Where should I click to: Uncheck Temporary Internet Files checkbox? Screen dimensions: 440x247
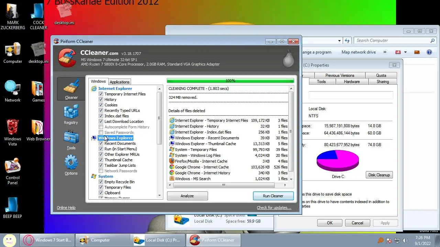(101, 94)
